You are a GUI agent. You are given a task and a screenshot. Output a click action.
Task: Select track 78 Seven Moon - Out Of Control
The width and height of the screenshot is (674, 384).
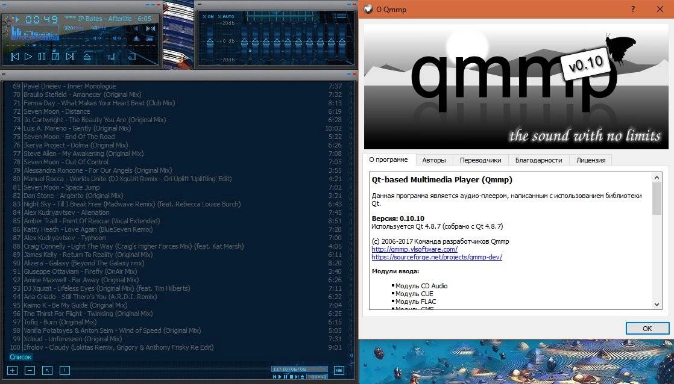click(176, 162)
